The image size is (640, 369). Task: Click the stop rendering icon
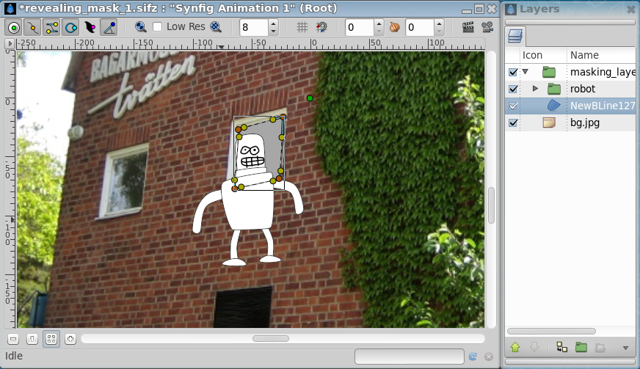489,357
